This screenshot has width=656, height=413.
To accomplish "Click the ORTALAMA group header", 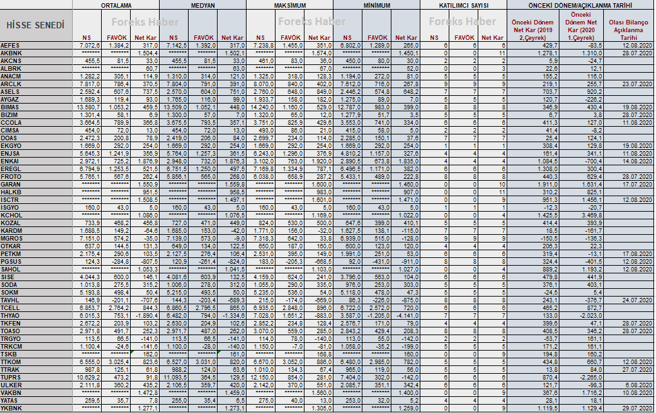I will (116, 5).
